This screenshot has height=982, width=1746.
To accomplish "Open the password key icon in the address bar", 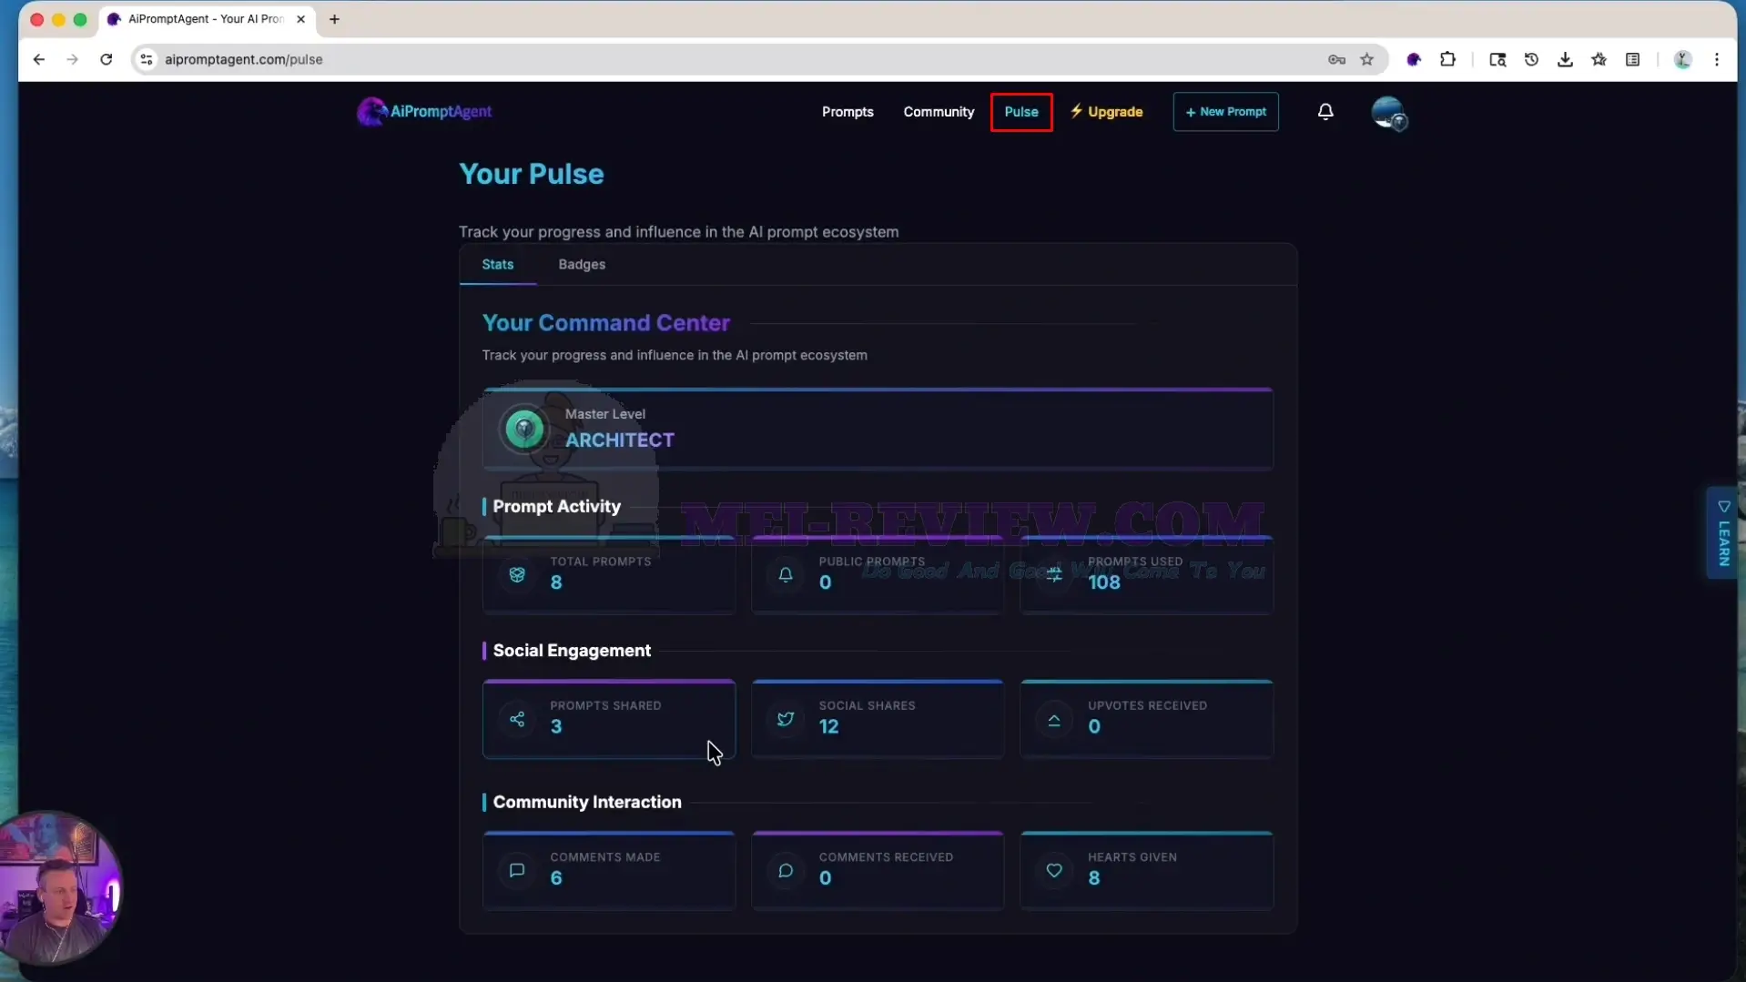I will tap(1336, 59).
